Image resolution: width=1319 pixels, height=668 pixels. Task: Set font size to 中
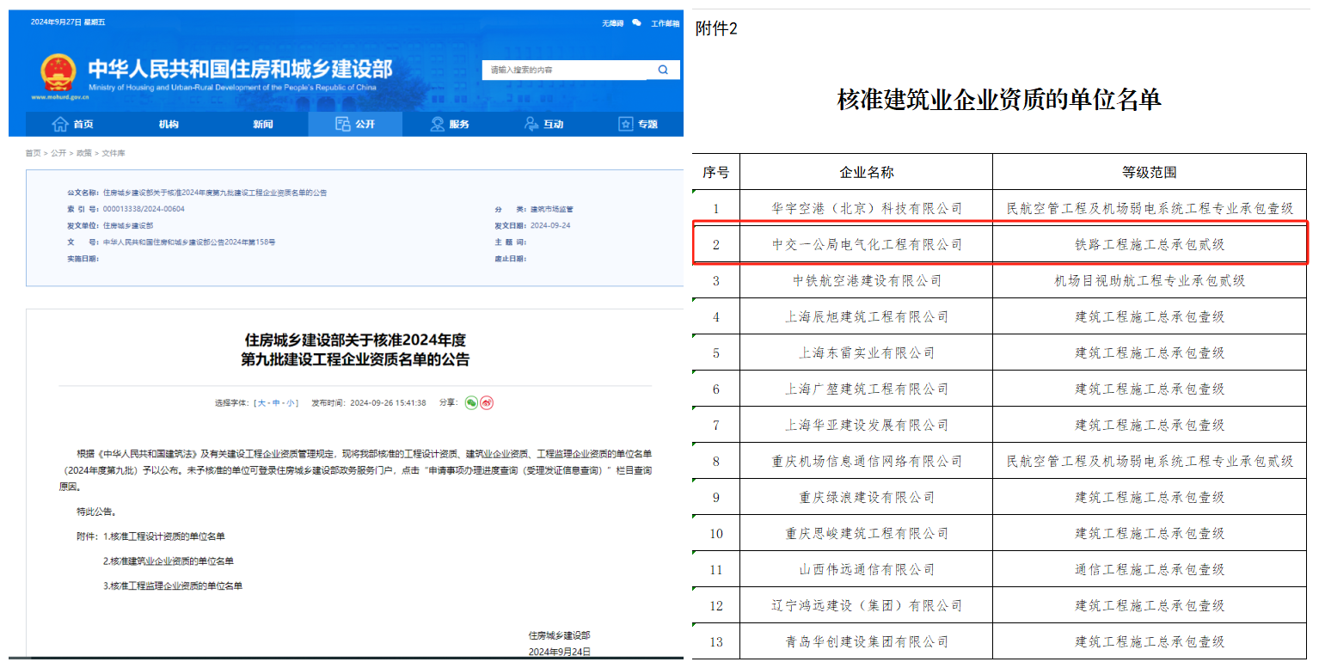(x=275, y=402)
